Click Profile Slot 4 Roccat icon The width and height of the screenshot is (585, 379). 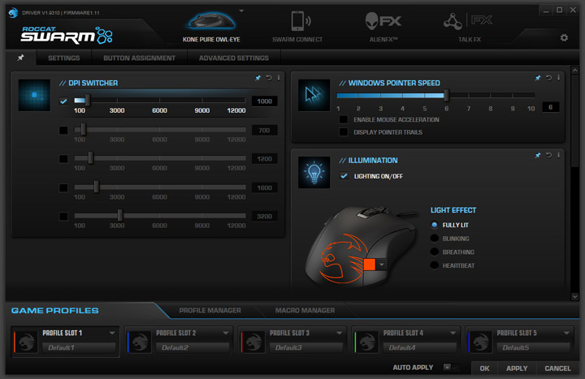367,342
